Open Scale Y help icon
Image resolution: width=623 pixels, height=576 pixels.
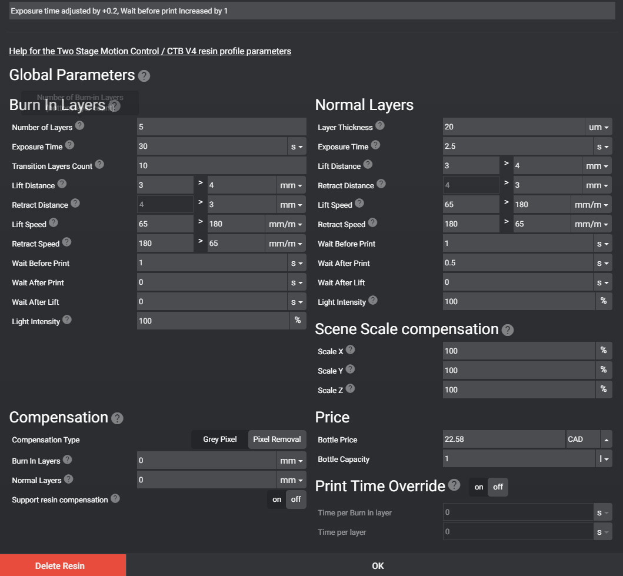[350, 369]
